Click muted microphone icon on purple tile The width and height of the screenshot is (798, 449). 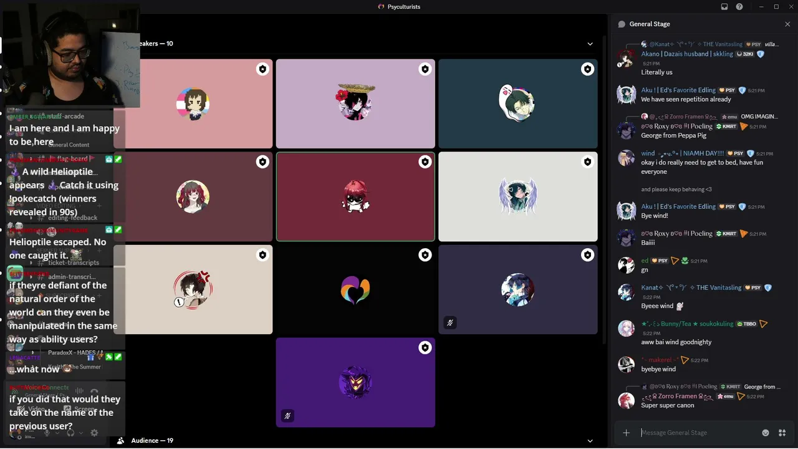pyautogui.click(x=287, y=415)
